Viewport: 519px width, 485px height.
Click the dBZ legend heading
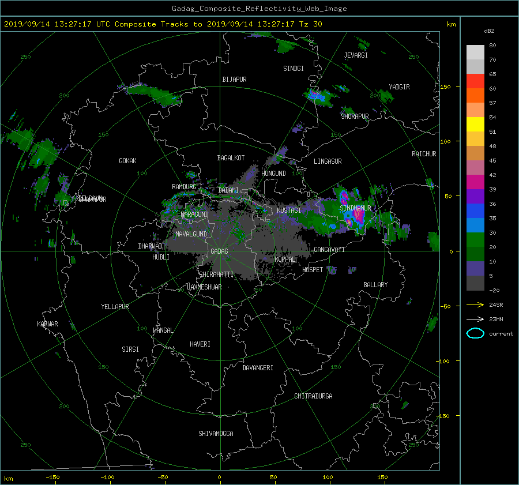click(x=489, y=31)
